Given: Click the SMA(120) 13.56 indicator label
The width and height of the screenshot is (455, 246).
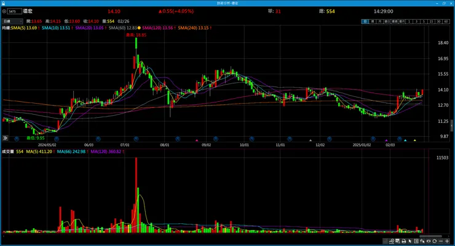Looking at the screenshot, I should click(157, 28).
